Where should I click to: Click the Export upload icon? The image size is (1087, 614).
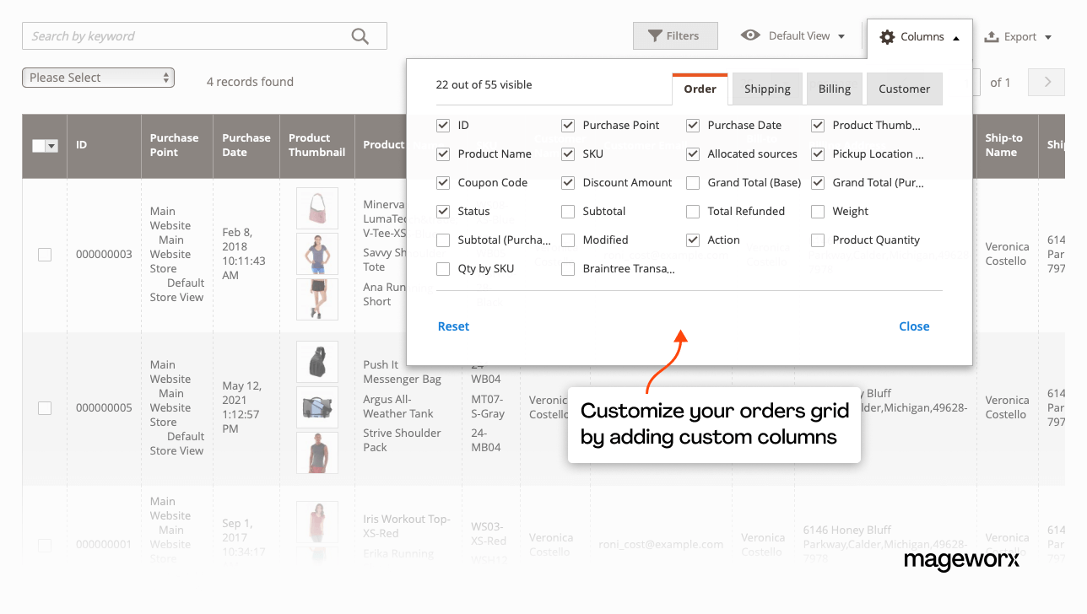click(x=992, y=36)
